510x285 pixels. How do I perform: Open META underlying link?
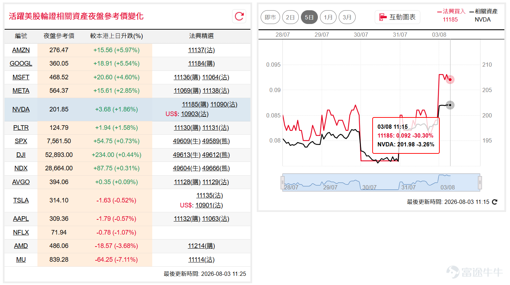pyautogui.click(x=21, y=91)
